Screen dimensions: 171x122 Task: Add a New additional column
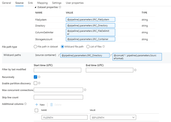click(x=40, y=105)
